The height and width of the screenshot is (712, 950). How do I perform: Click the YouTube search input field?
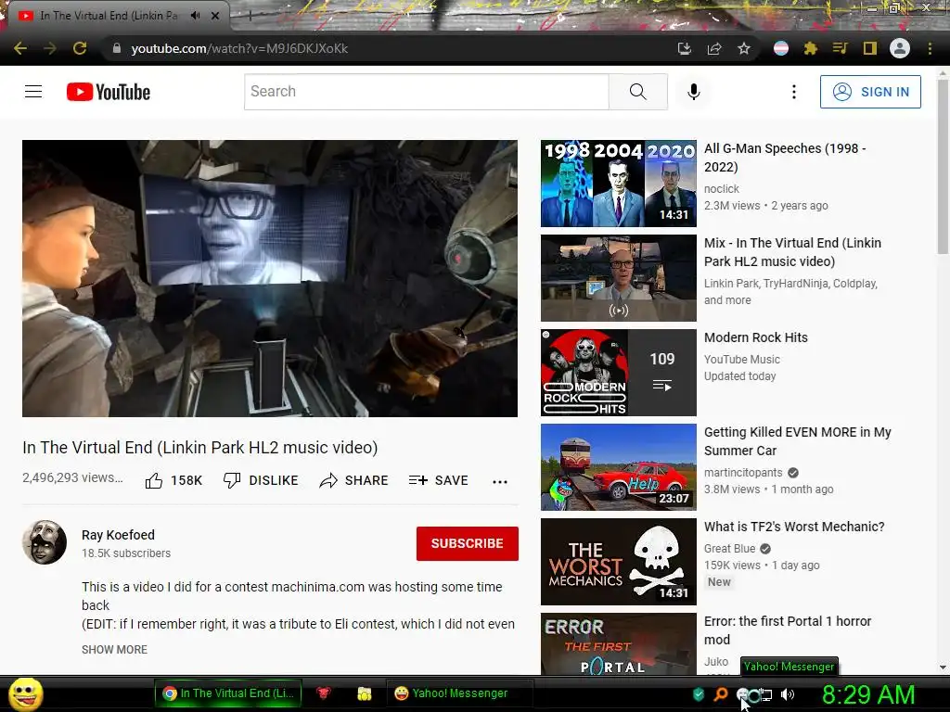click(427, 92)
